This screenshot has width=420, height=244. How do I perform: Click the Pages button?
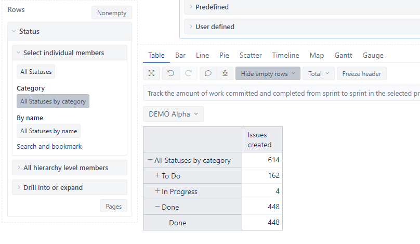coord(113,206)
